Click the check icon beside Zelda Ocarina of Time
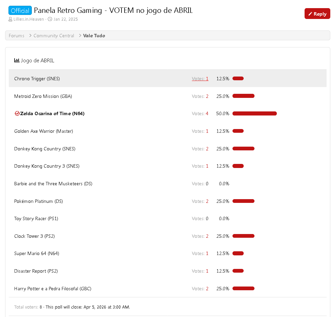Image resolution: width=333 pixels, height=317 pixels. 17,113
